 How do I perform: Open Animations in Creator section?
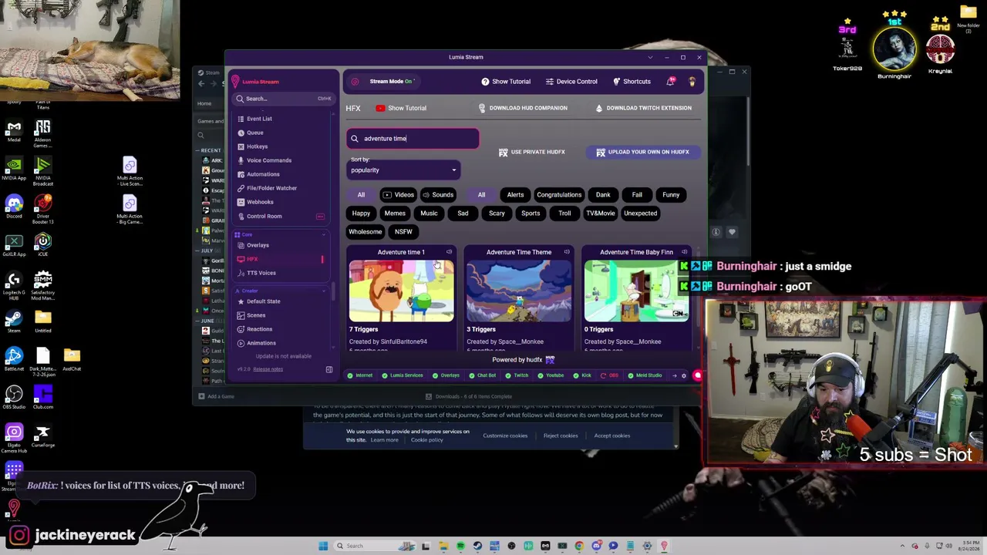point(261,343)
